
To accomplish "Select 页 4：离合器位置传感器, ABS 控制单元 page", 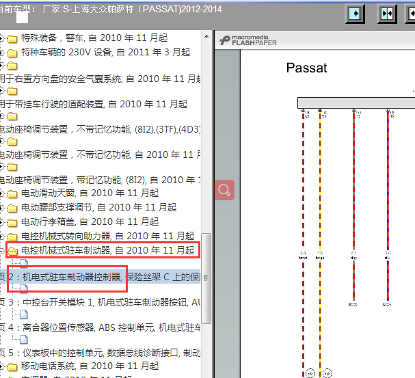I will click(x=100, y=327).
